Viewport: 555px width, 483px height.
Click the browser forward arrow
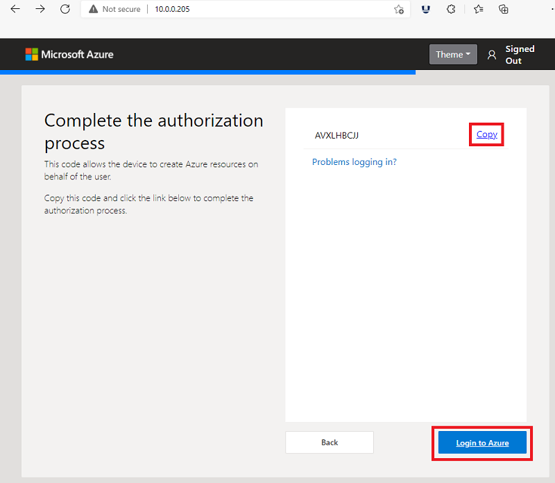coord(40,9)
